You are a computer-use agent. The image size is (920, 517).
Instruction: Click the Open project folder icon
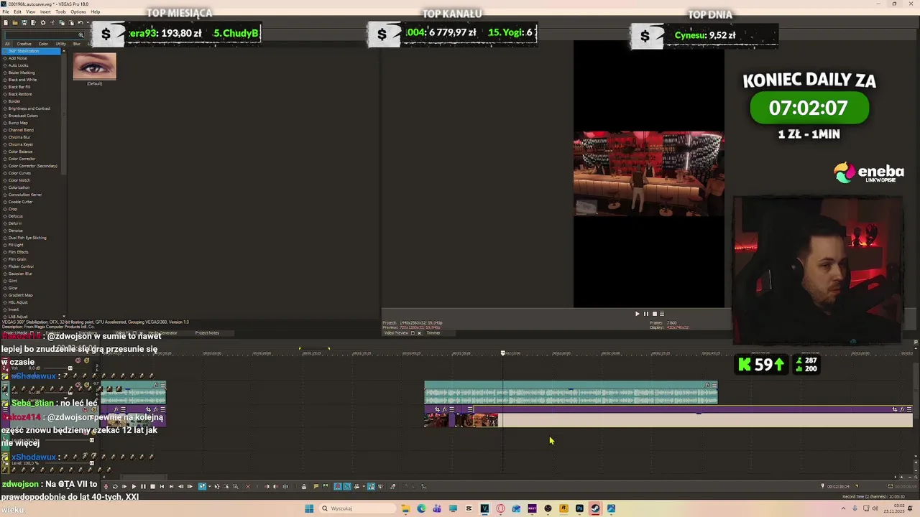[x=15, y=23]
